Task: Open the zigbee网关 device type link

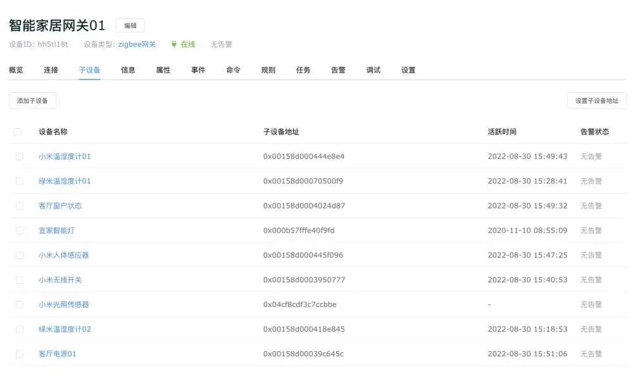Action: pos(137,44)
